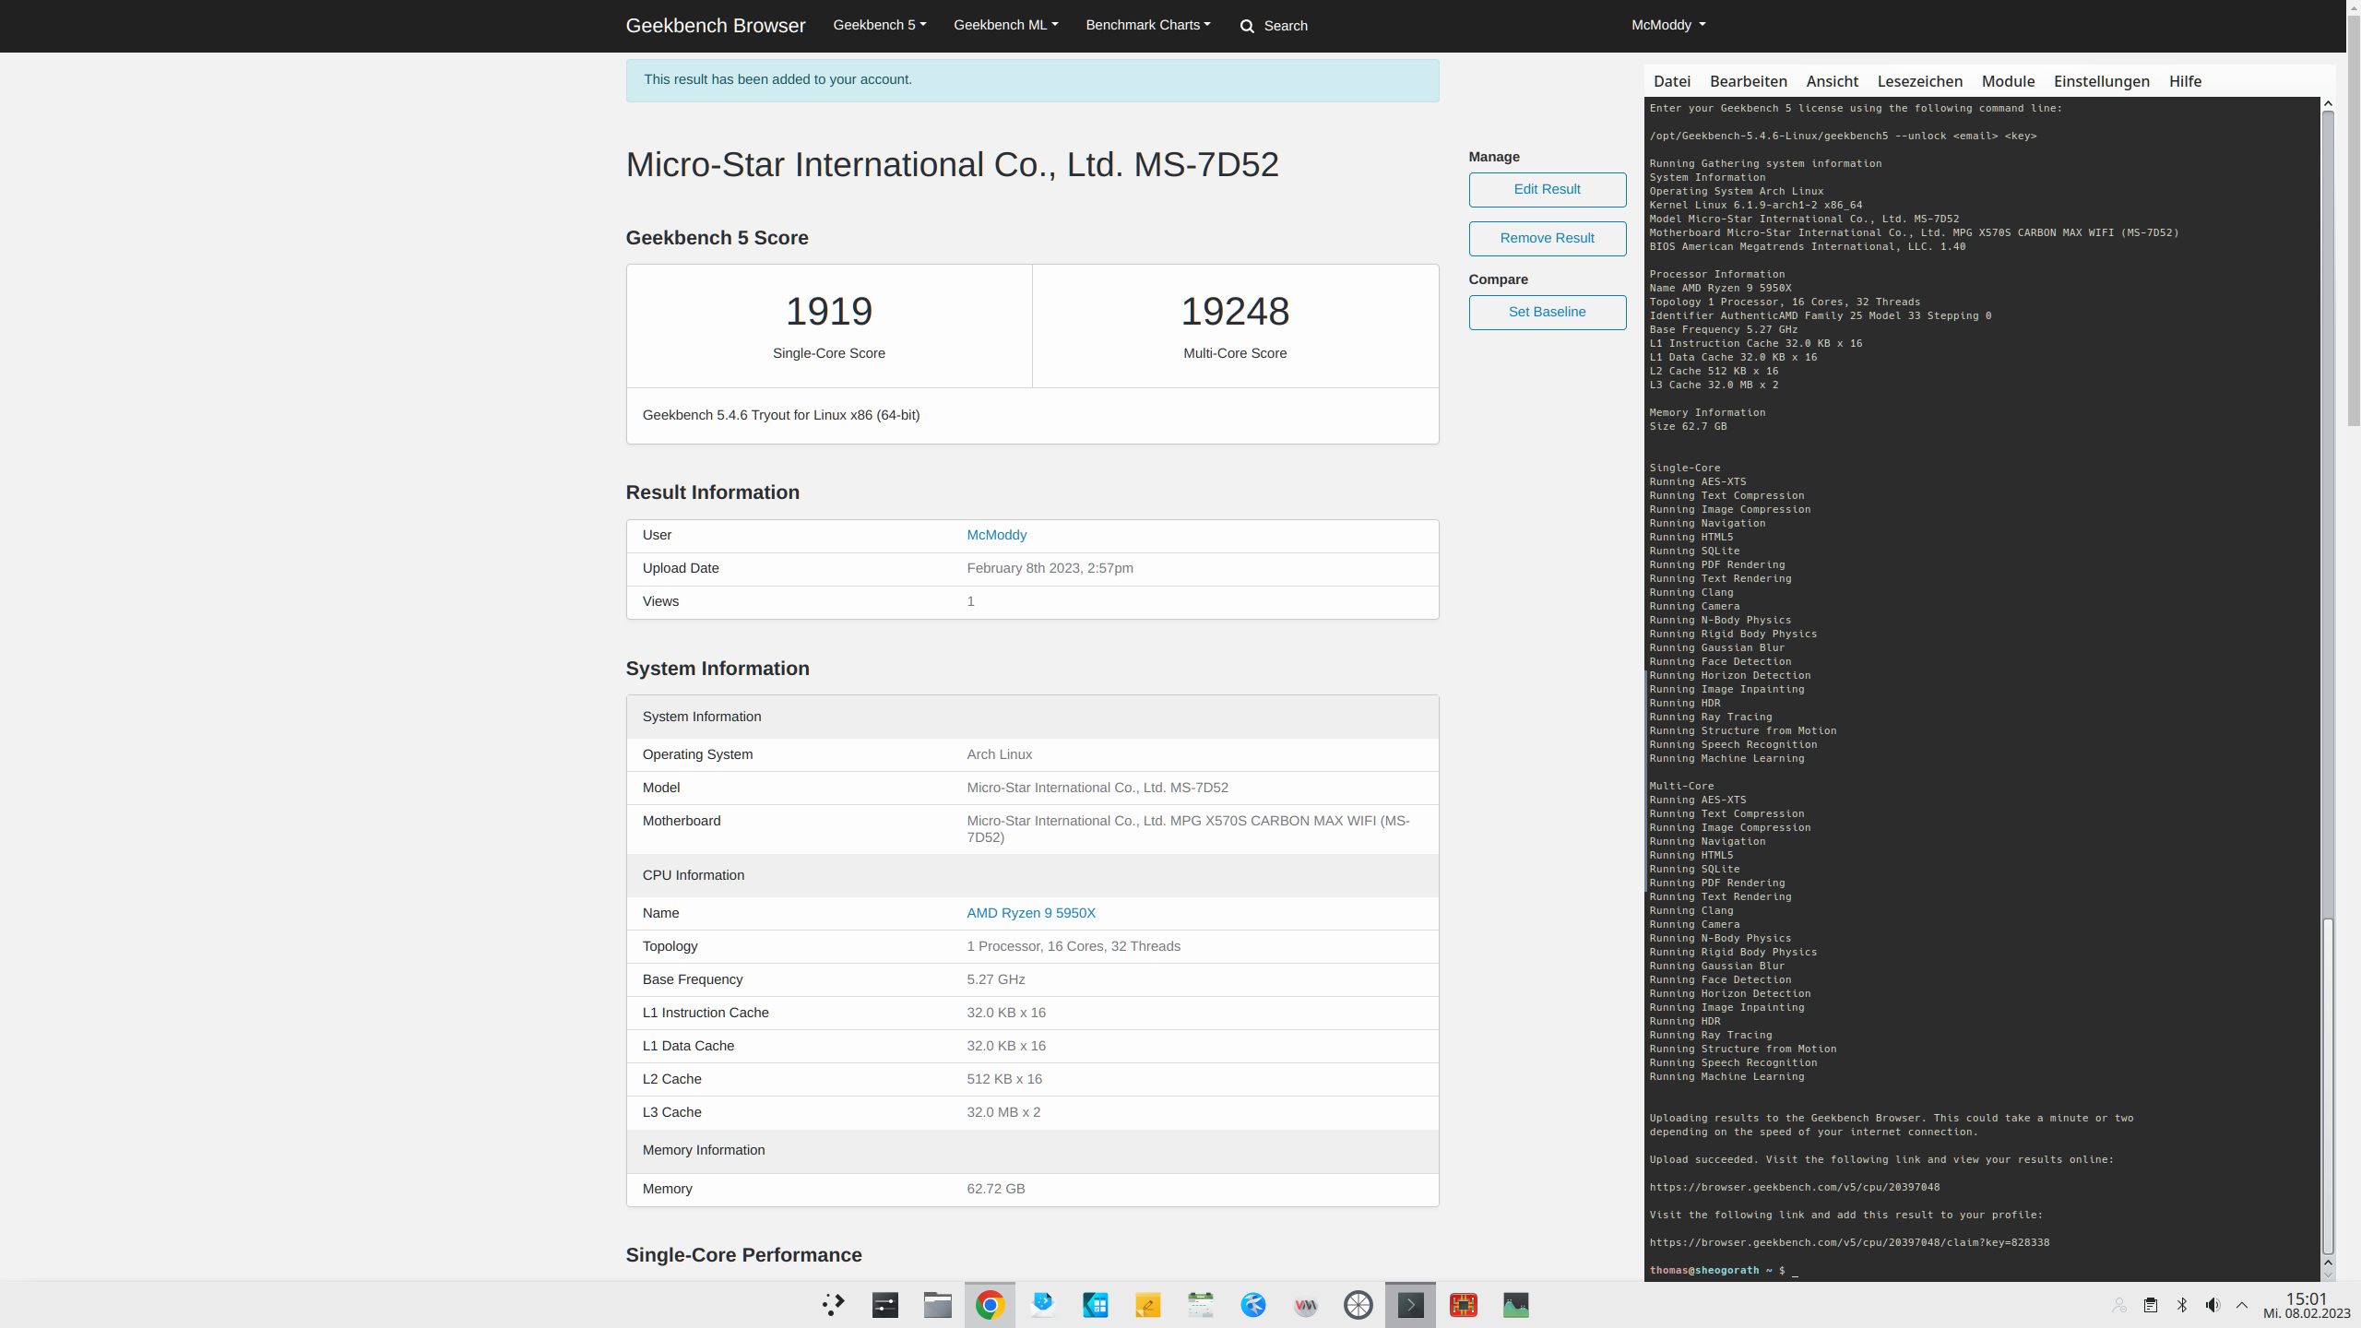Click the terminal vertical scrollbar thumb
This screenshot has width=2361, height=1328.
tap(2328, 1086)
